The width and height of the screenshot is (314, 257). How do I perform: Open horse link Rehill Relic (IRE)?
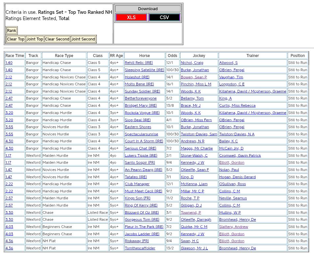(139, 63)
